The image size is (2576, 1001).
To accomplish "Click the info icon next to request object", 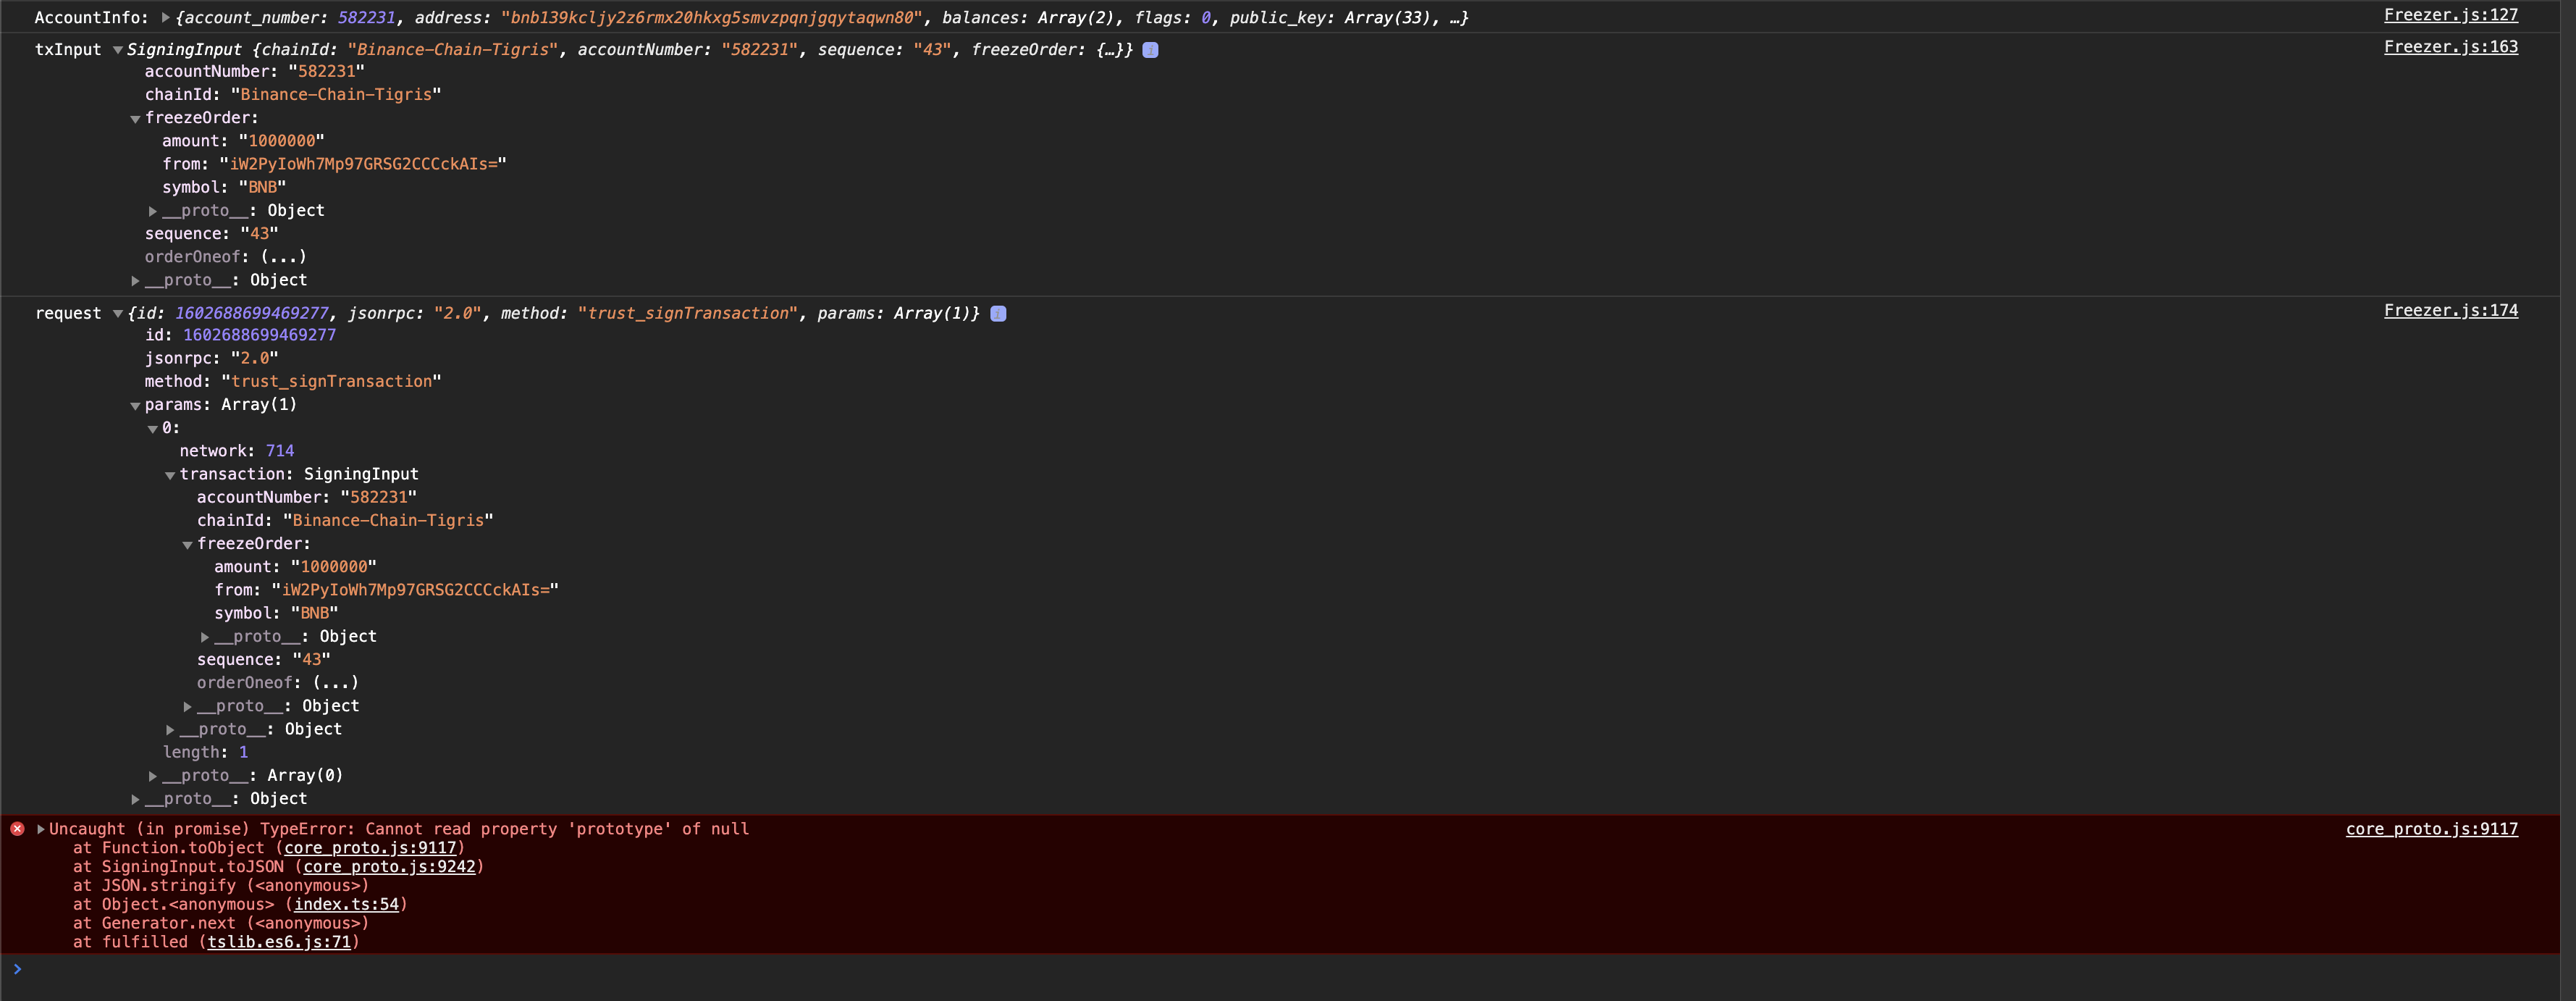I will [x=997, y=314].
